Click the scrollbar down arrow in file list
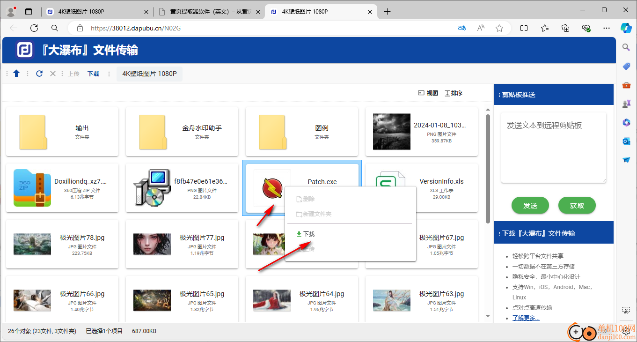 [x=488, y=316]
